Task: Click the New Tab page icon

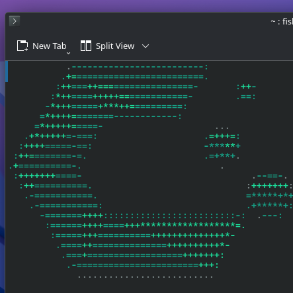Action: click(22, 46)
